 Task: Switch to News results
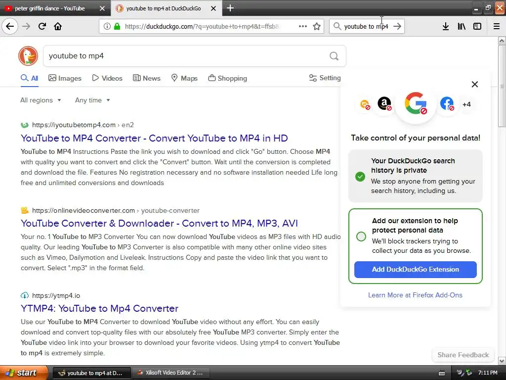point(146,78)
